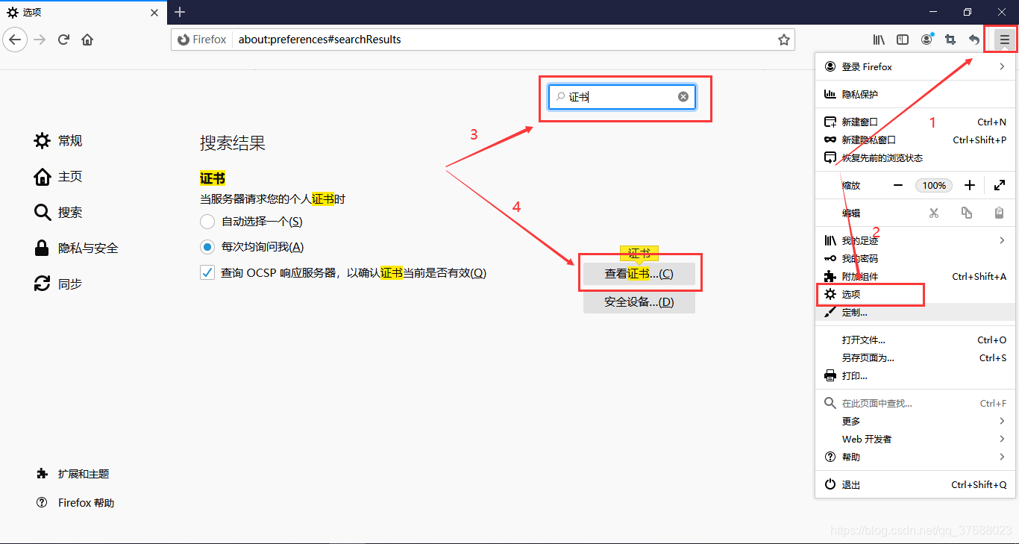The image size is (1019, 544).
Task: Open 我的密码 menu entry
Action: pyautogui.click(x=915, y=258)
